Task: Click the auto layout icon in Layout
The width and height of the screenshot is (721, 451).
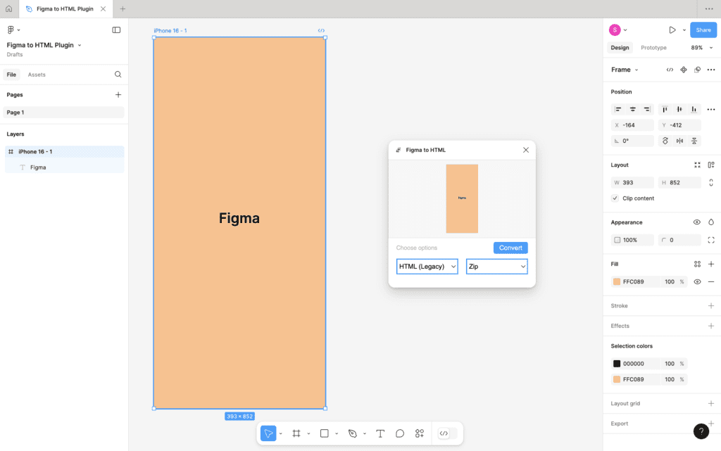Action: [x=711, y=165]
